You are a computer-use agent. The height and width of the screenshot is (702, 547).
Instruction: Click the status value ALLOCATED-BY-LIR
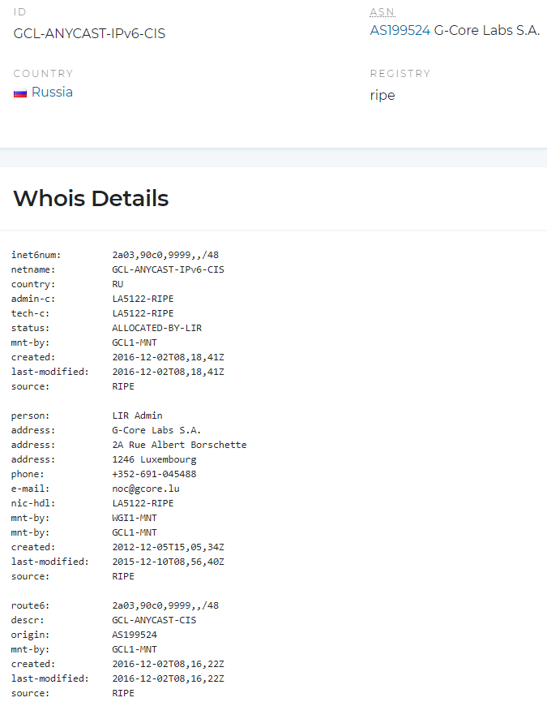coord(157,328)
